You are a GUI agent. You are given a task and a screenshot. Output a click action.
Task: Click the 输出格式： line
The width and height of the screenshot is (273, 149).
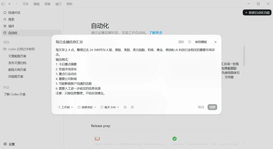[x=62, y=59]
